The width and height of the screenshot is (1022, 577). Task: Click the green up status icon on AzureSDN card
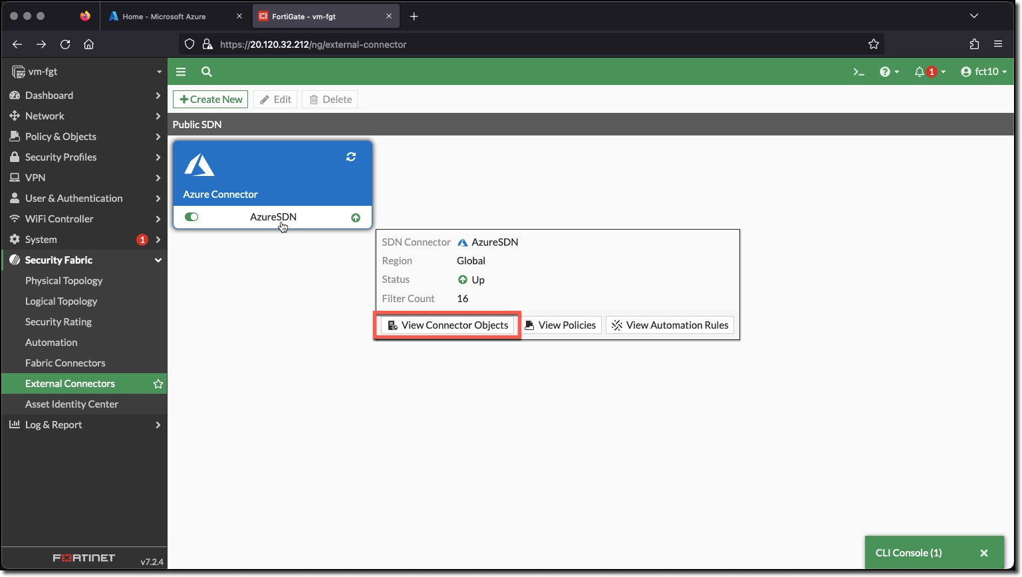pyautogui.click(x=356, y=218)
